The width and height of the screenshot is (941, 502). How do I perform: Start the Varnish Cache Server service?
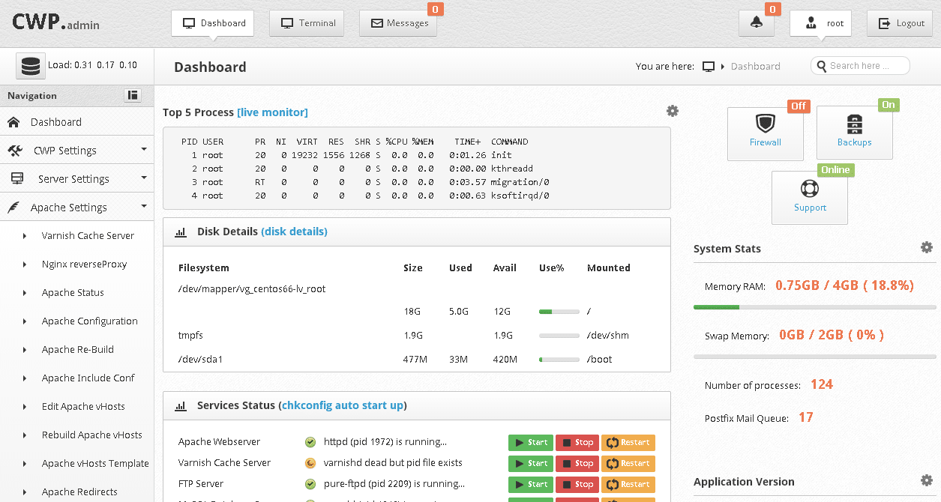pos(530,463)
